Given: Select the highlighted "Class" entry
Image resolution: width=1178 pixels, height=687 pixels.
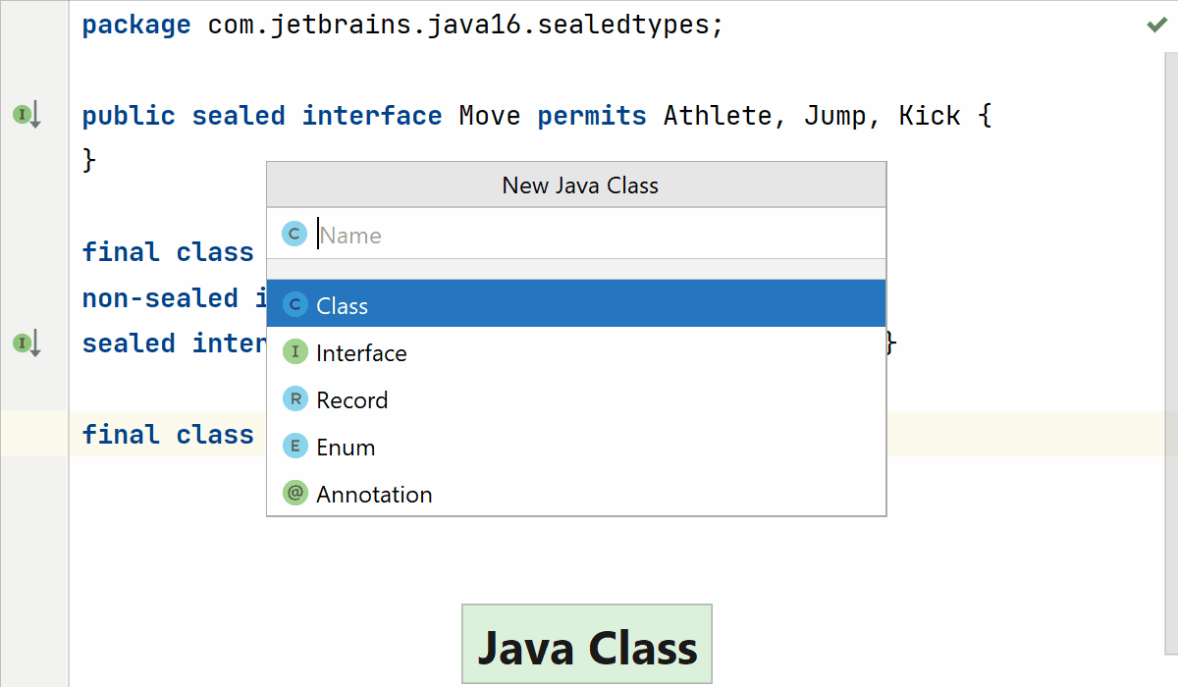Looking at the screenshot, I should tap(344, 304).
